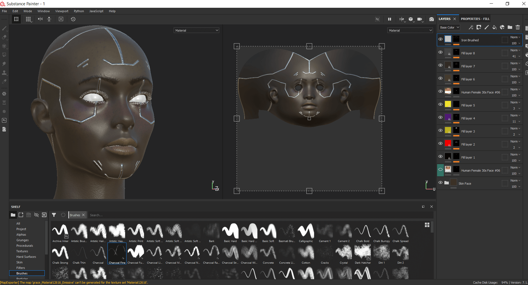Hide Fill layer 2
This screenshot has width=528, height=285.
440,143
